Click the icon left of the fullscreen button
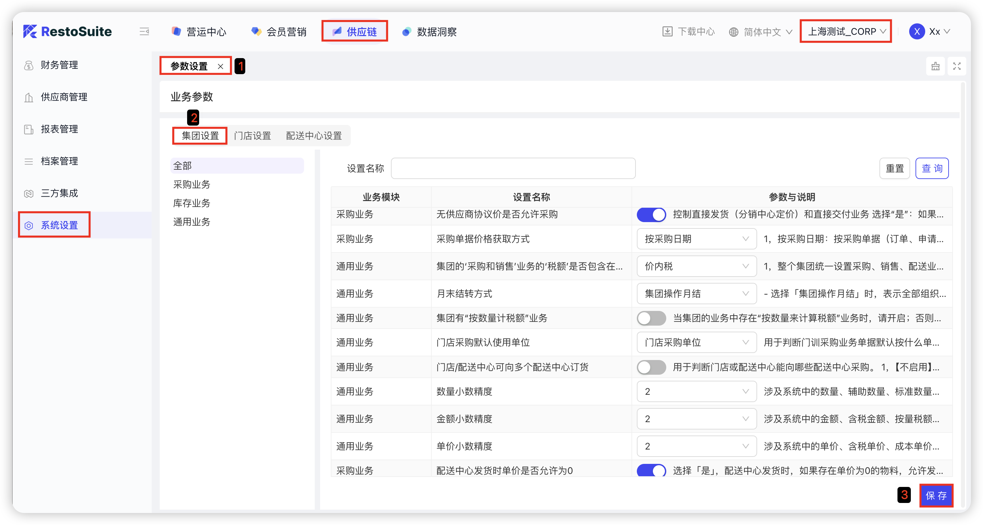This screenshot has height=525, width=983. (935, 66)
